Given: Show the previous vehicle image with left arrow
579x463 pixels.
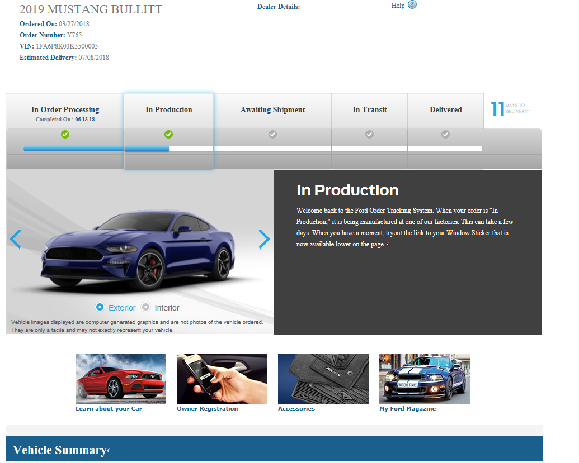Looking at the screenshot, I should 16,239.
